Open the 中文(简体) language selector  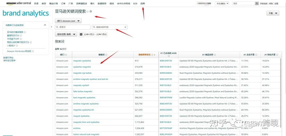click(x=222, y=3)
